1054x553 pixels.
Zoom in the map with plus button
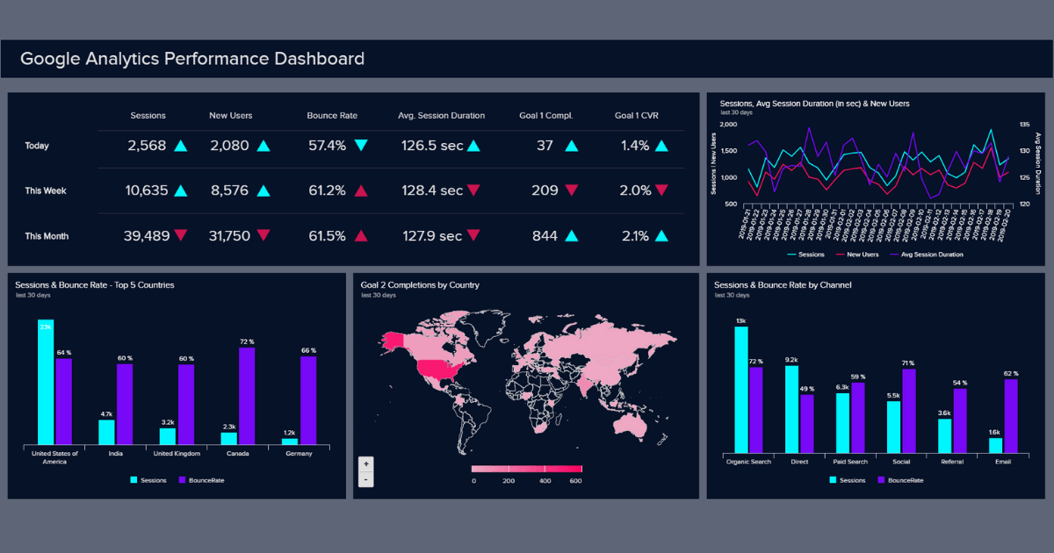(366, 463)
